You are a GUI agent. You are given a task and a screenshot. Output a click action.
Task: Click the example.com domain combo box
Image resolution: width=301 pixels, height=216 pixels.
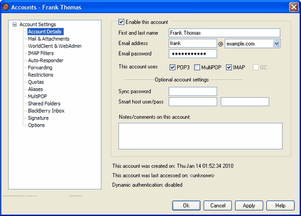click(253, 44)
